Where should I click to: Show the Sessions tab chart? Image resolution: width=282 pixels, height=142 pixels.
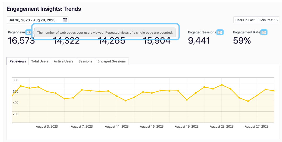[85, 61]
